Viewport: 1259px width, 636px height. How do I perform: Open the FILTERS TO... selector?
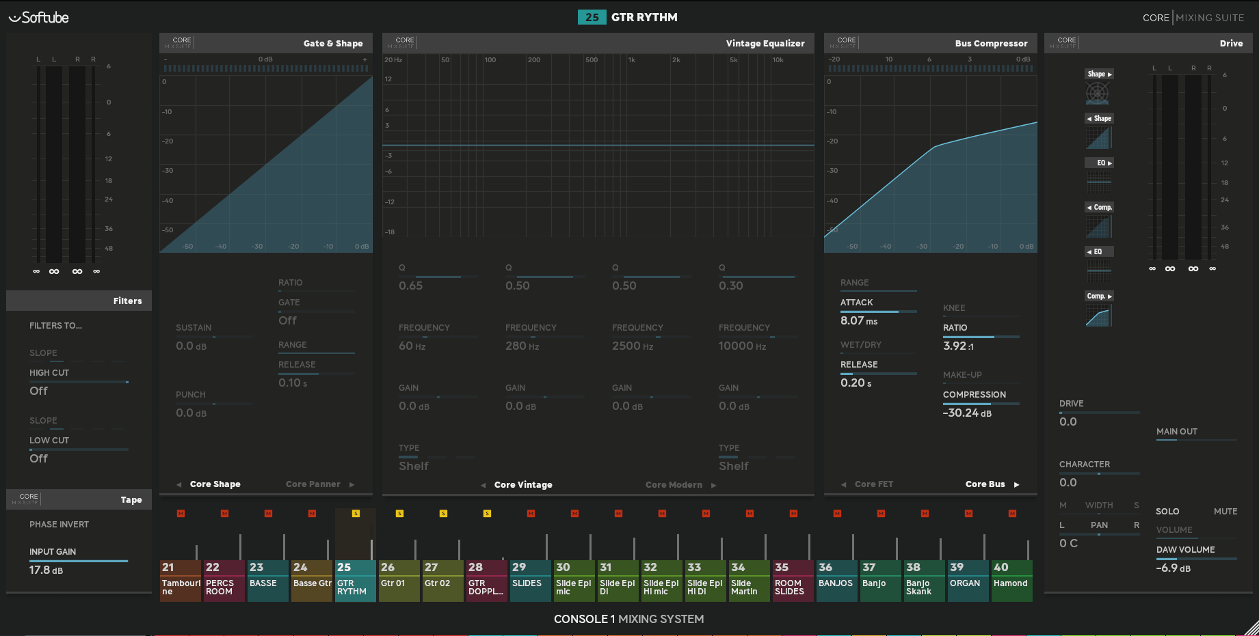click(x=55, y=326)
